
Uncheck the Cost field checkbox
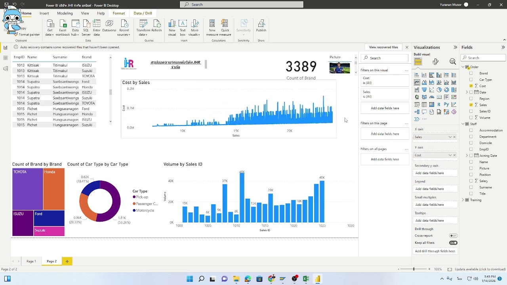pos(471,86)
